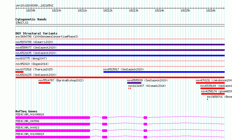
Task: Open the nsv6535149 label text
Action: [216, 86]
